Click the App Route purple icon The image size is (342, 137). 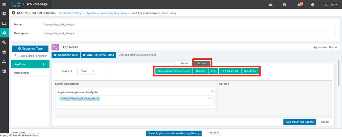[55, 47]
